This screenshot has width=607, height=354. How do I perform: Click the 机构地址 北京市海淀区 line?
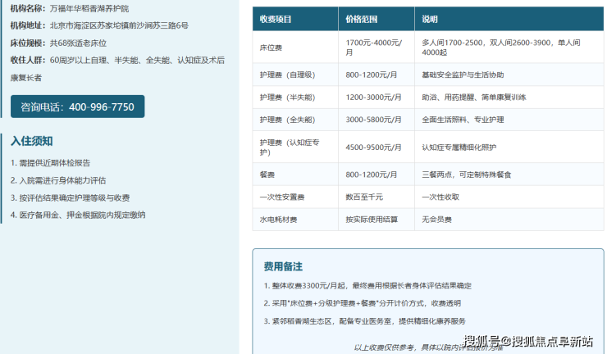tap(99, 25)
